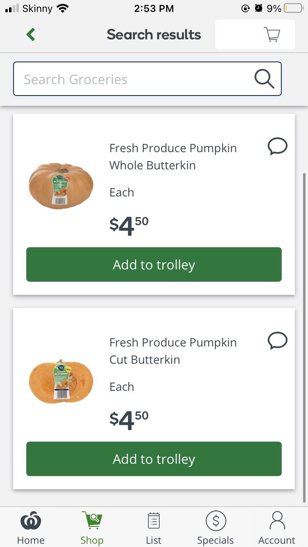Viewport: 308px width, 547px height.
Task: Tap the 2:53 PM clock in status bar
Action: (x=154, y=8)
